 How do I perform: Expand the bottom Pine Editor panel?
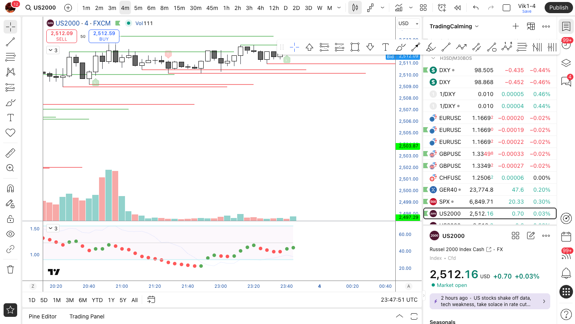(x=399, y=316)
